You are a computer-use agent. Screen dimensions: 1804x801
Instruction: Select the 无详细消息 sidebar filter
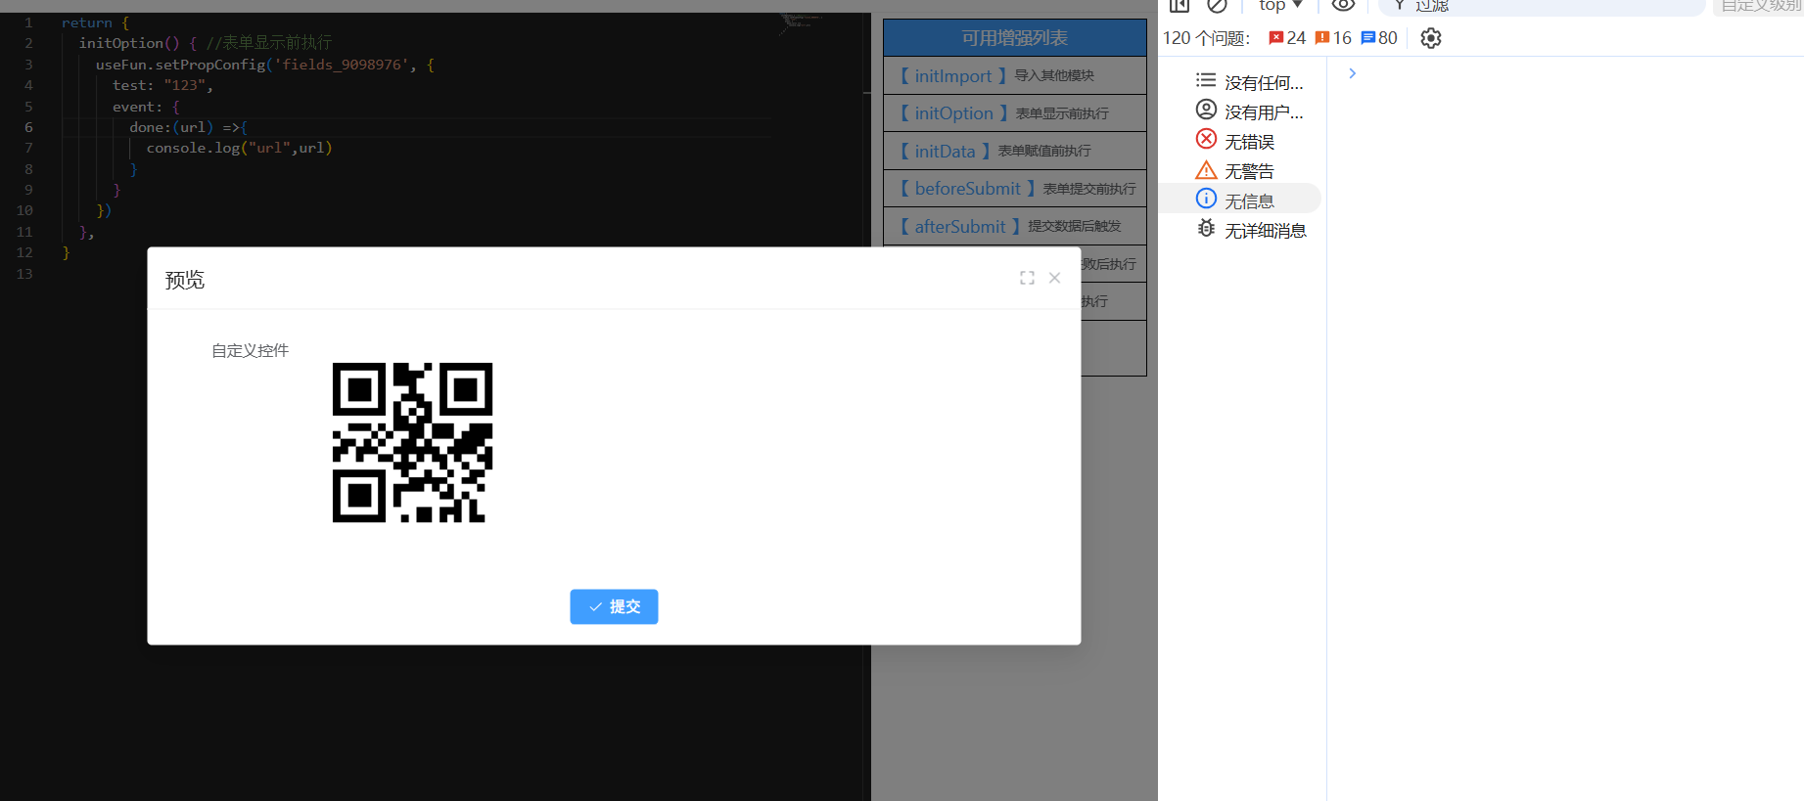click(1264, 231)
